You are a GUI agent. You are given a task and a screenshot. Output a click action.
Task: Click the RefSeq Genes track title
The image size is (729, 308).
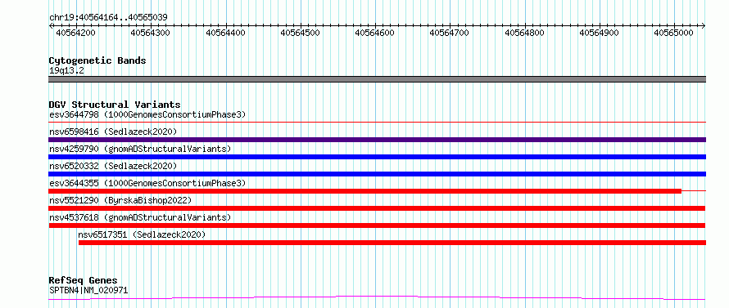coord(83,281)
